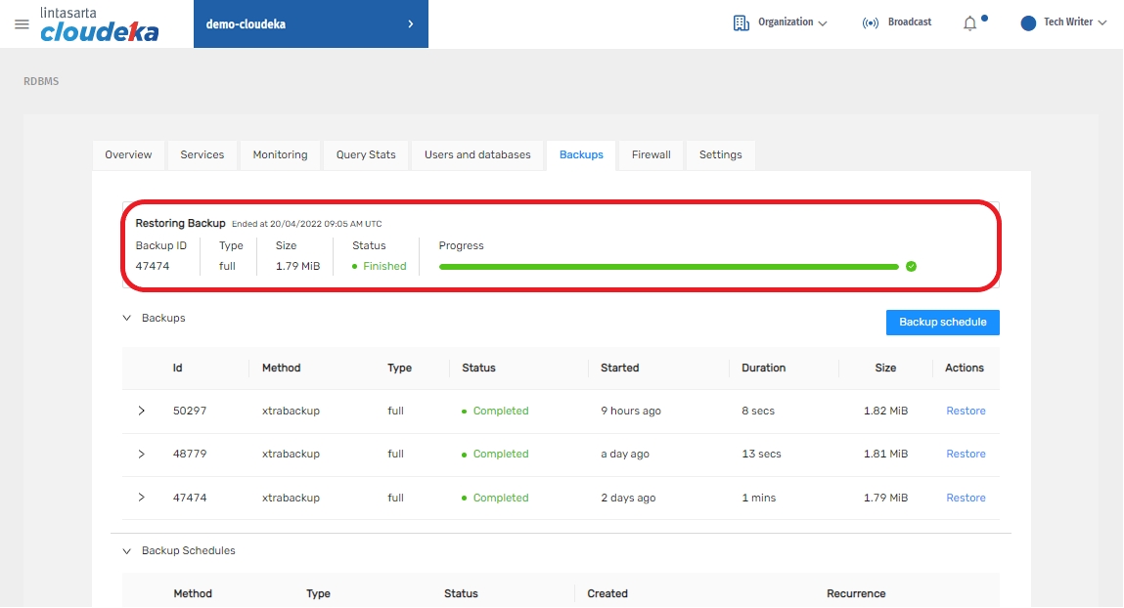Select the Backups tab

(581, 154)
